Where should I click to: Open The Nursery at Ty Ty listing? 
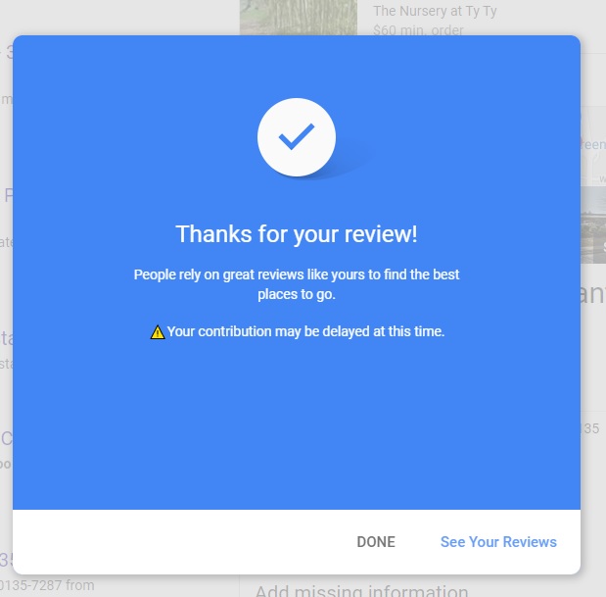435,11
